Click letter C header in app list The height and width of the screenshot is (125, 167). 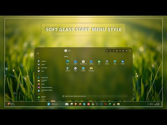(x=39, y=58)
